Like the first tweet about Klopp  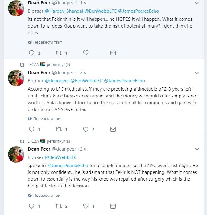(x=86, y=53)
